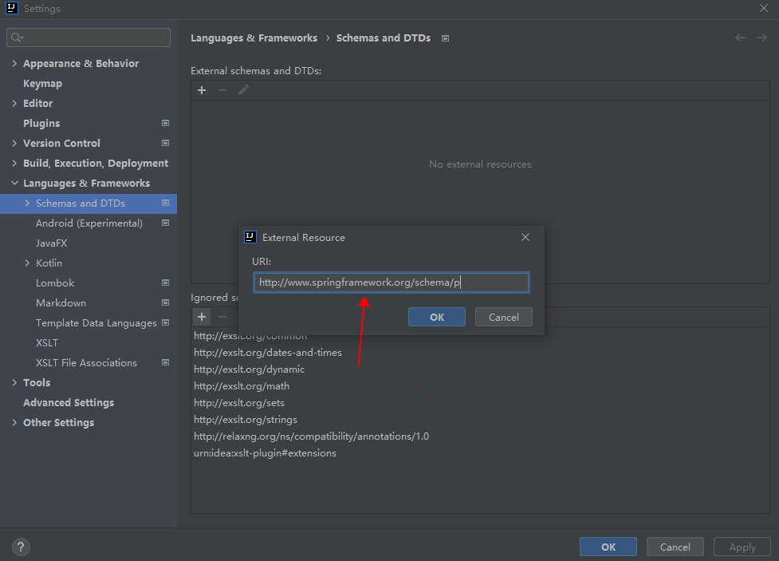Expand the Appearance & Behavior section
The height and width of the screenshot is (561, 779).
(14, 64)
